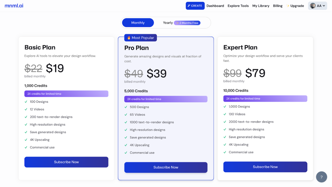Click the 2 Months Free badge
This screenshot has height=187, width=332.
[x=187, y=23]
